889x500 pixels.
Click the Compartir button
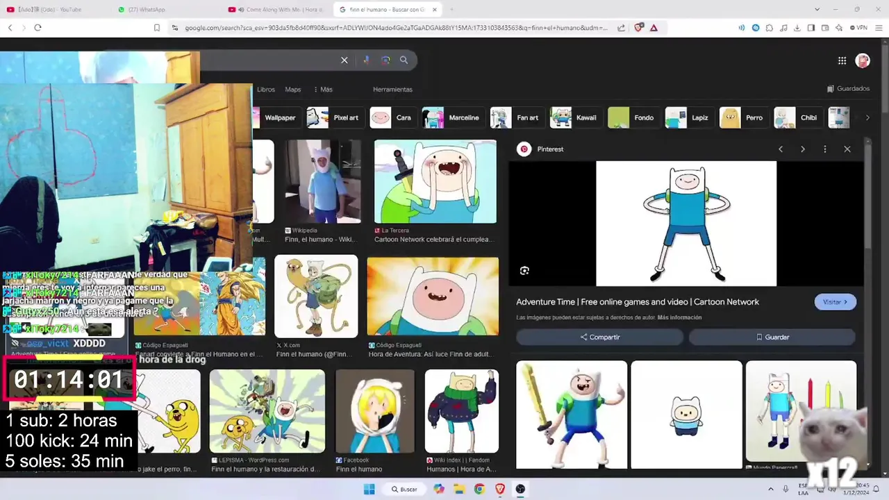[x=600, y=337]
